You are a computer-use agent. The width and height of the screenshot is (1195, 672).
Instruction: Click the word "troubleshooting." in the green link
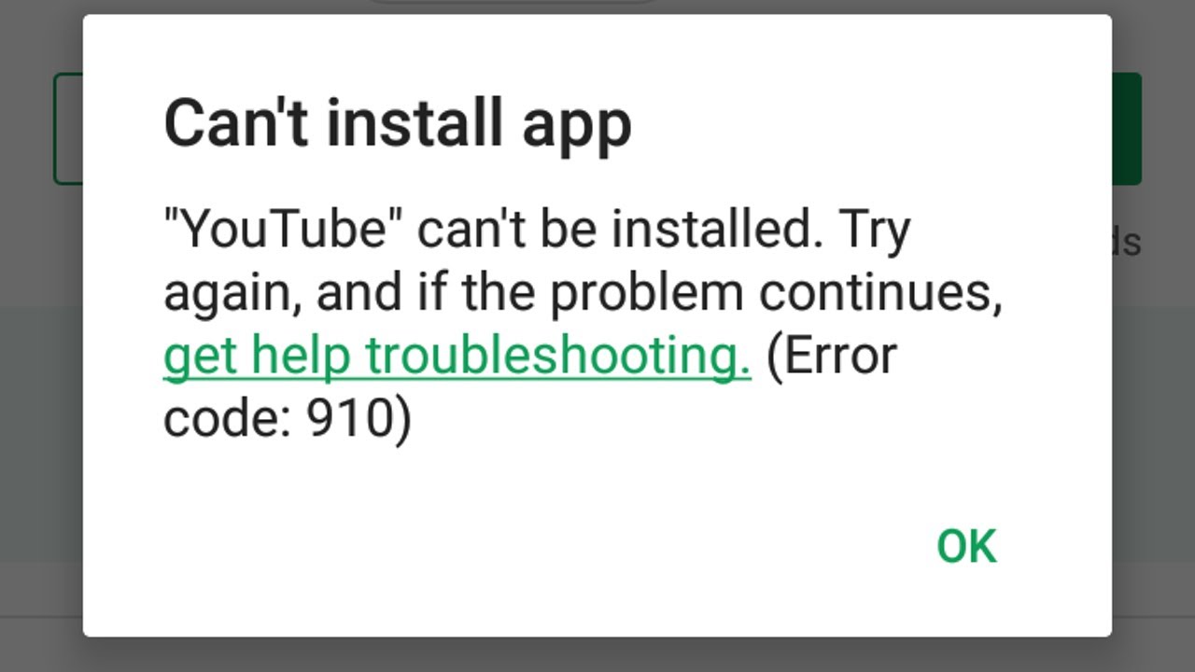[558, 357]
